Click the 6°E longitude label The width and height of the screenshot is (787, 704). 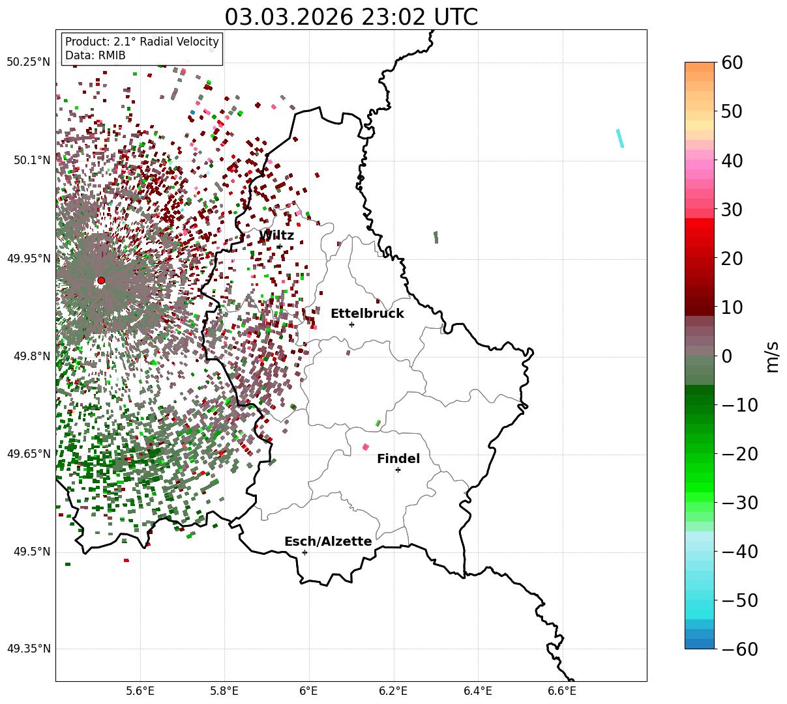pos(309,691)
